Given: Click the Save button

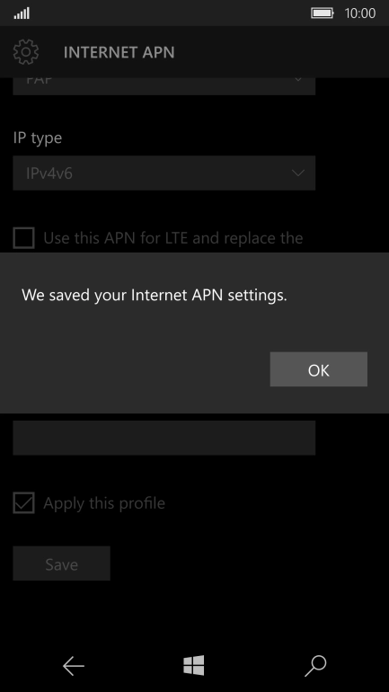Looking at the screenshot, I should [61, 563].
